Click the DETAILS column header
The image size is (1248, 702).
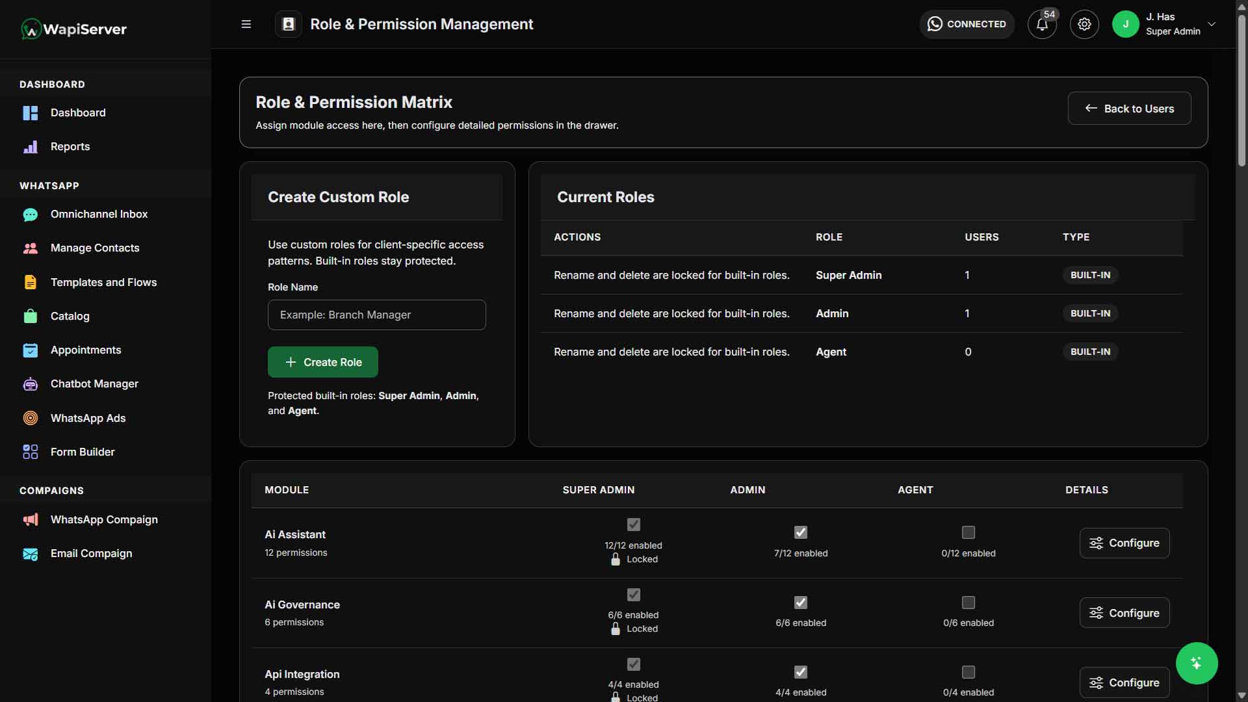[x=1087, y=490]
